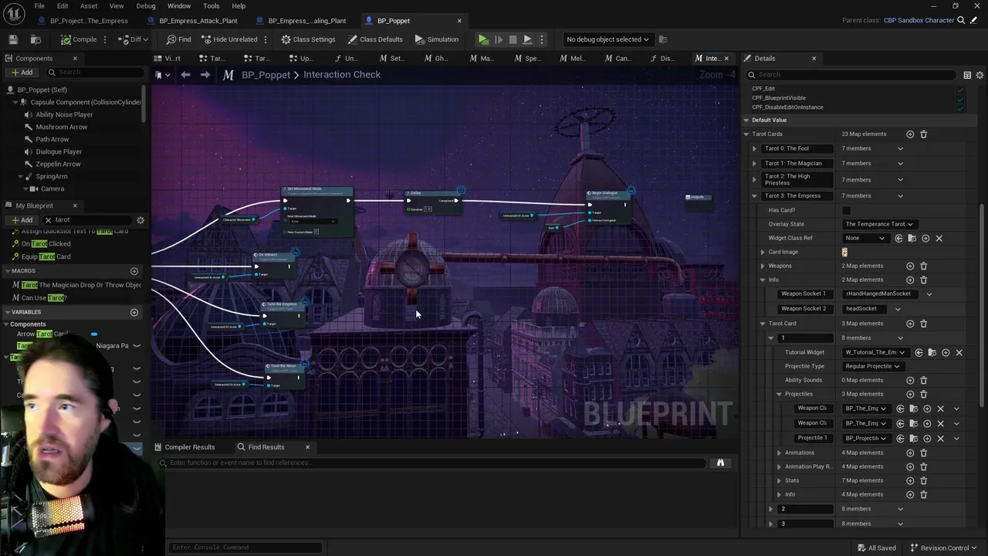Delete the Tarot Card map elements
The image size is (988, 556).
click(923, 324)
